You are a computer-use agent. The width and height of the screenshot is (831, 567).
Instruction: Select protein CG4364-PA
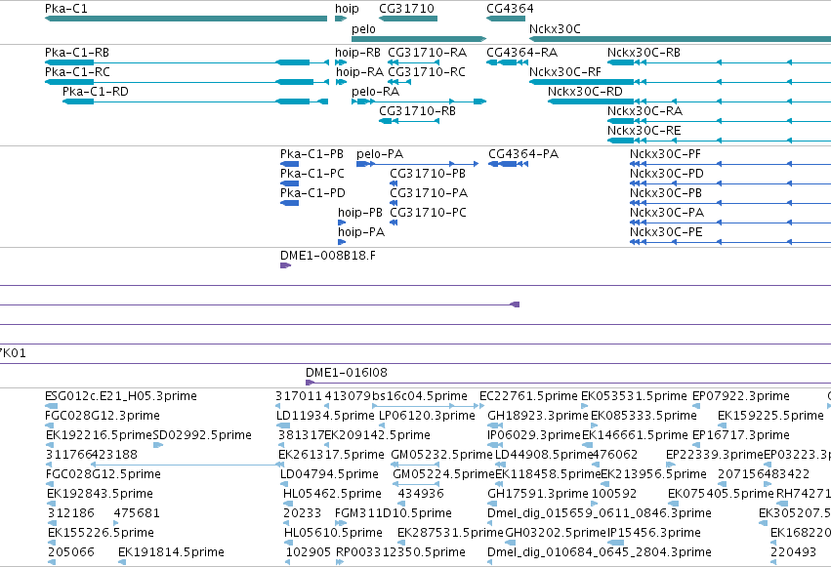point(508,164)
